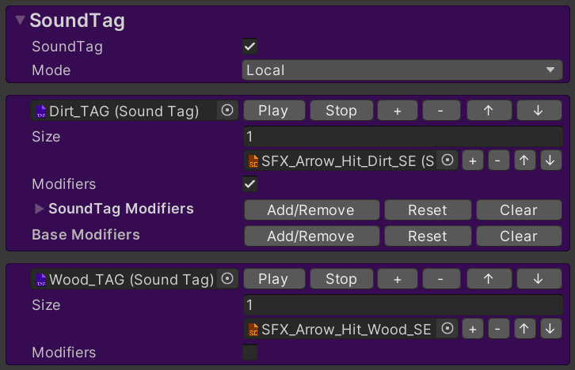The image size is (575, 370).
Task: Disable Modifiers checkbox under Dirt_TAG
Action: click(x=249, y=184)
